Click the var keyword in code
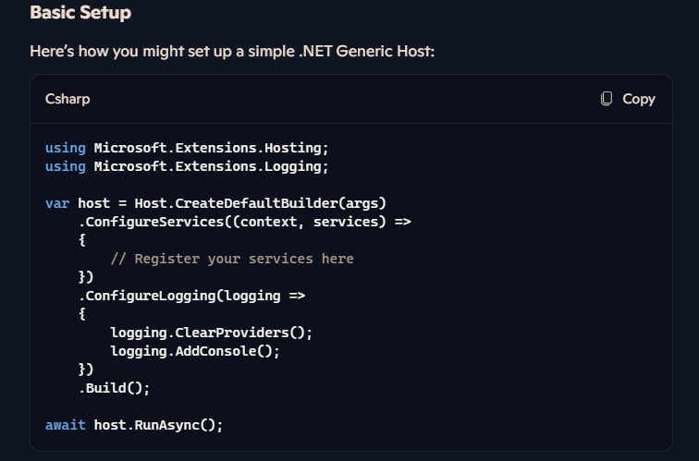This screenshot has height=461, width=699. coord(57,203)
